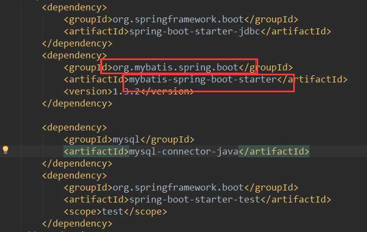The height and width of the screenshot is (232, 367).
Task: Click the test scope value
Action: pyautogui.click(x=113, y=212)
